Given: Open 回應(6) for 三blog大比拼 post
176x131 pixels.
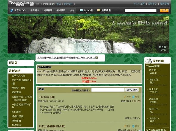Looking at the screenshot, I should [128, 118].
